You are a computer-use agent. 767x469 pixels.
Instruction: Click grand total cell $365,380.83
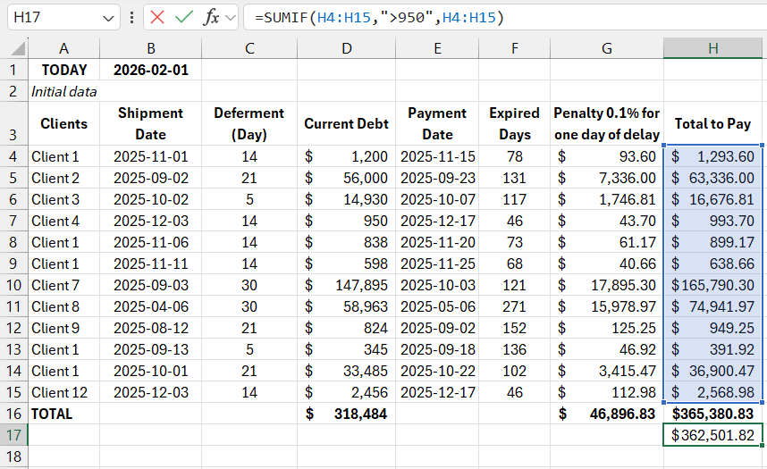pos(712,414)
